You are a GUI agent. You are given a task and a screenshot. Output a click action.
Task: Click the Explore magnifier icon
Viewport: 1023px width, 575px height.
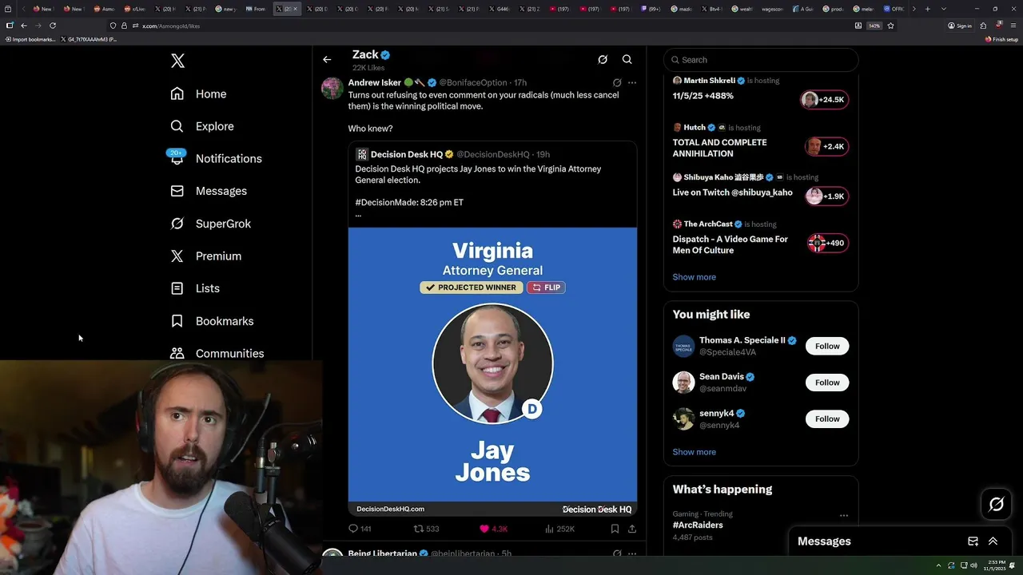(177, 126)
